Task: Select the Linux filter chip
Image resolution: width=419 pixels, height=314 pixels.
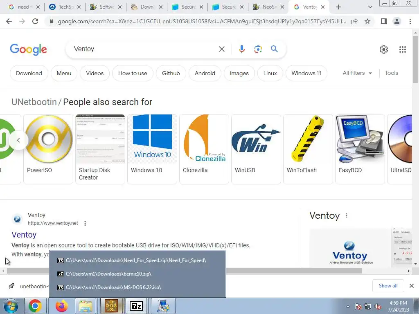Action: 270,73
